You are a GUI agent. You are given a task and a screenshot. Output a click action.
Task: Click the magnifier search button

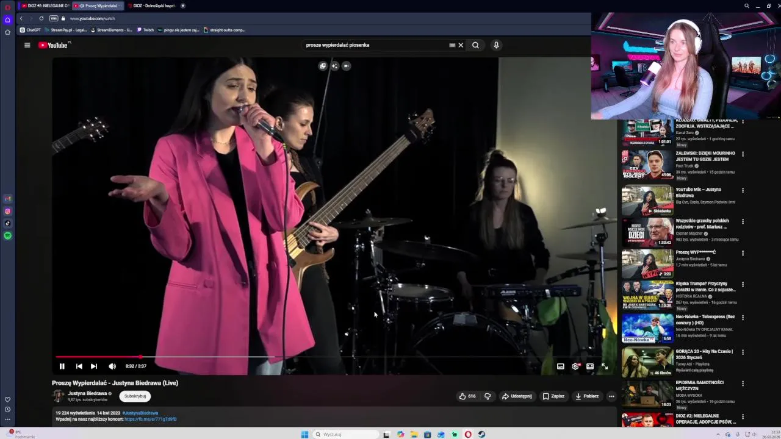click(x=475, y=45)
